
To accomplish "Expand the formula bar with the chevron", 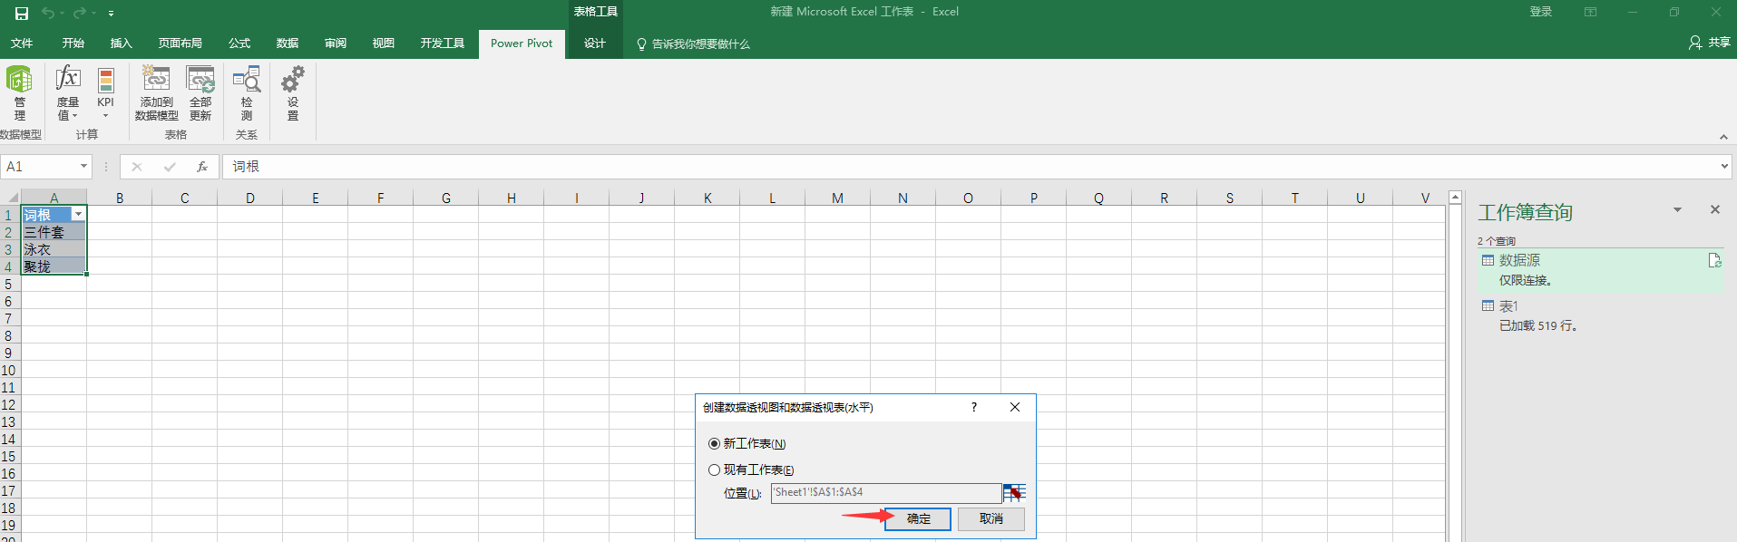I will click(x=1724, y=166).
